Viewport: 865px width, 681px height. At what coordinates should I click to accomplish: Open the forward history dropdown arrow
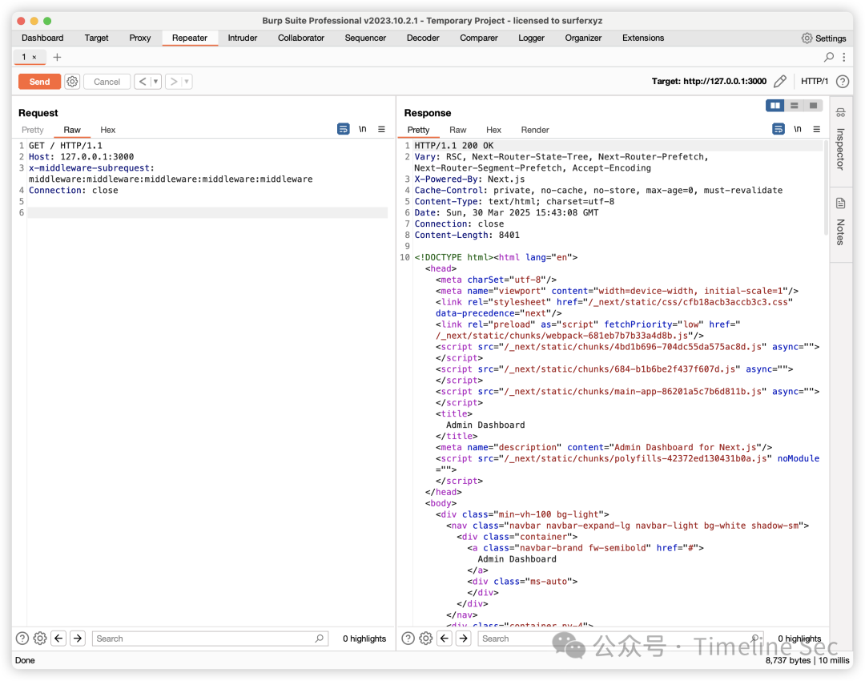click(187, 82)
